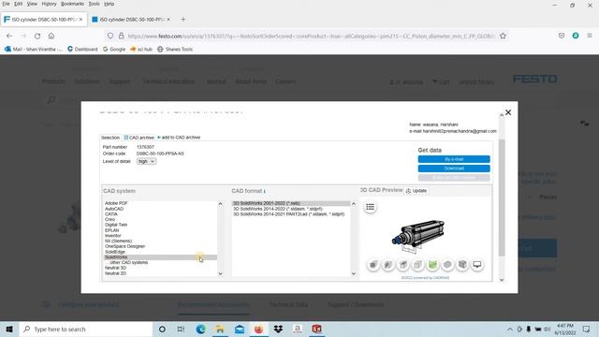
Task: Click add to CAD archive link
Action: click(179, 138)
